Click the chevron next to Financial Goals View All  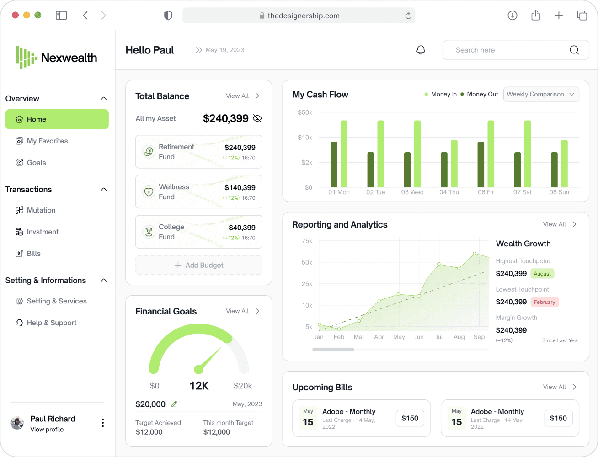pyautogui.click(x=257, y=311)
